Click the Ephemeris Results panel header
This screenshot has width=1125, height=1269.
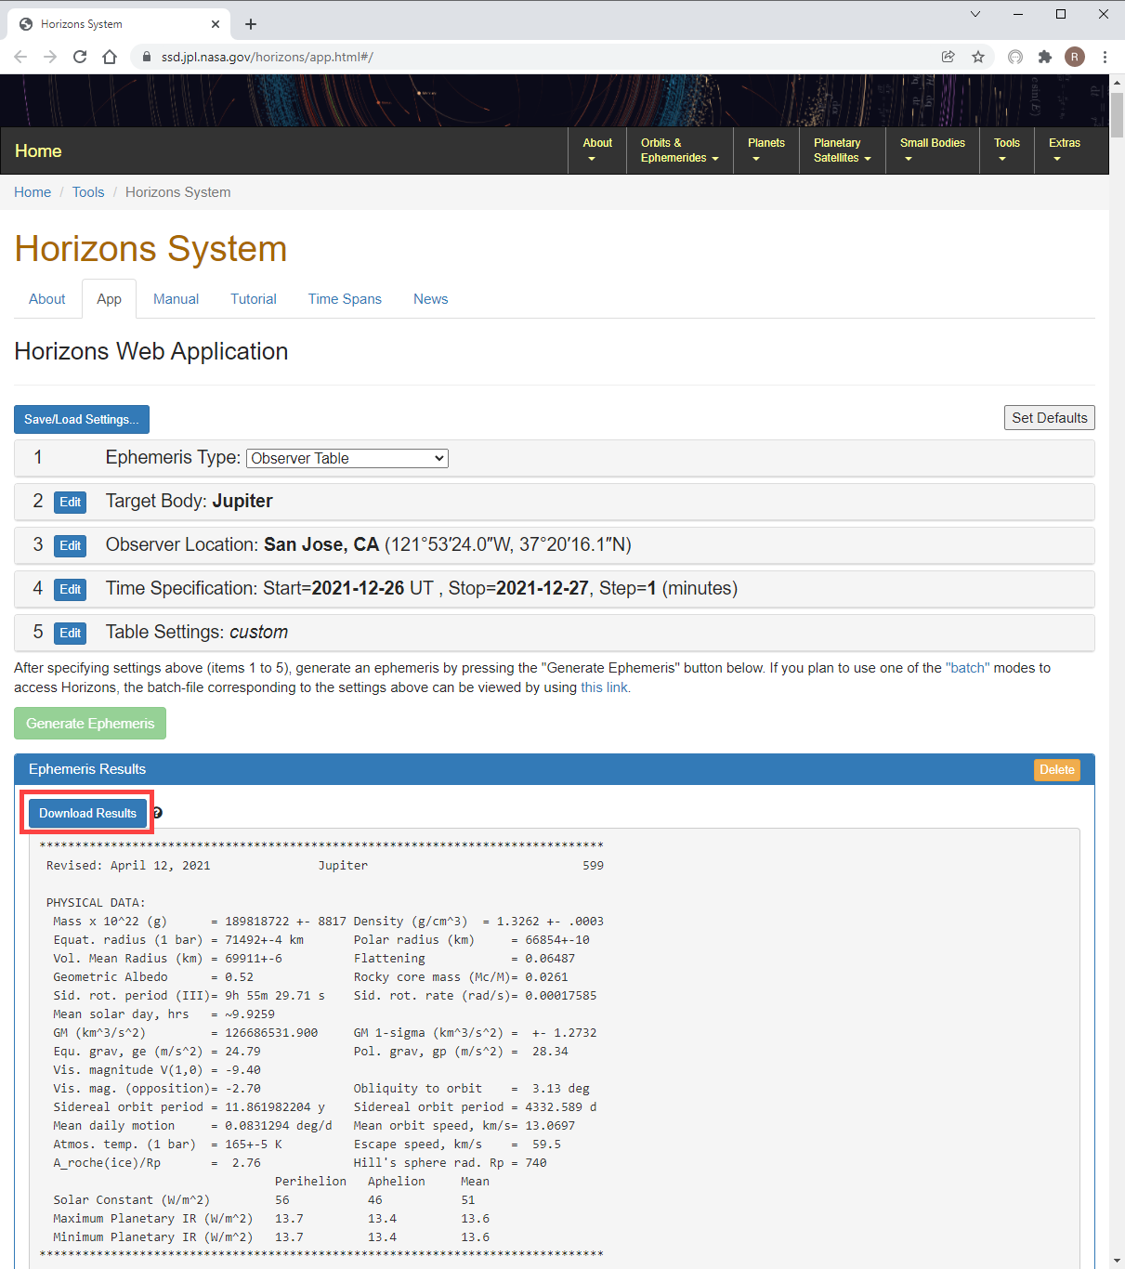coord(555,769)
